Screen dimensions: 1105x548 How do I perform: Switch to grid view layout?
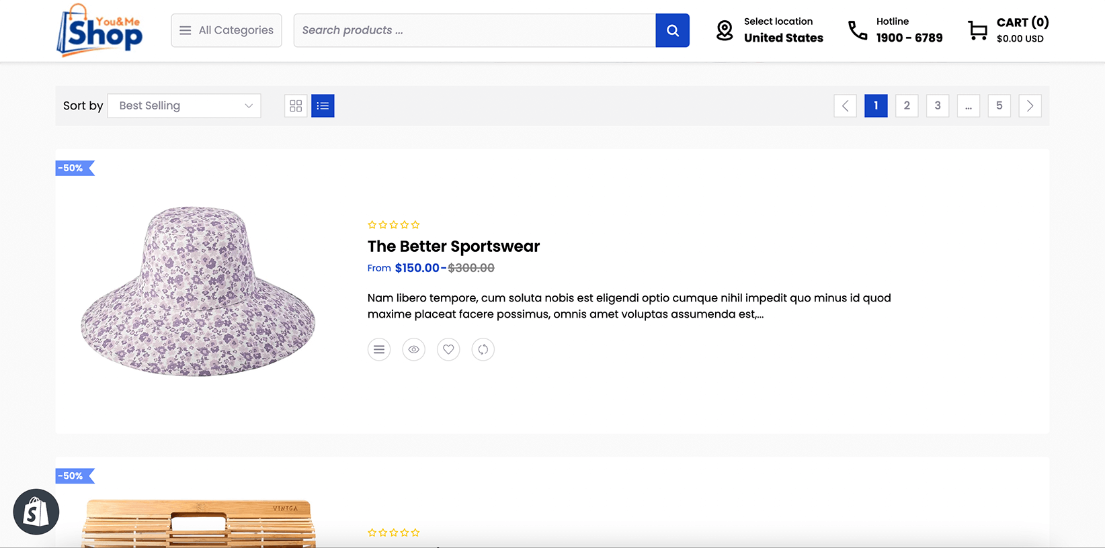point(296,105)
